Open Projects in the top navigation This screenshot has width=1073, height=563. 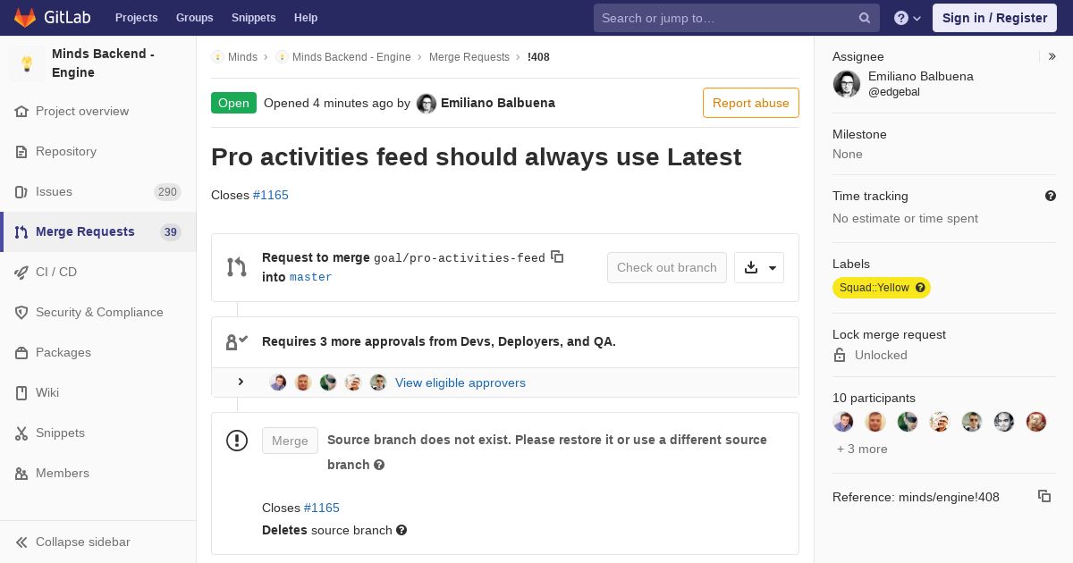tap(136, 18)
